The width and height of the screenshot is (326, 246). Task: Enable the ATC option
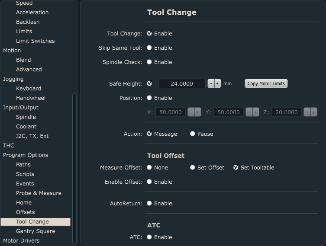pos(149,237)
